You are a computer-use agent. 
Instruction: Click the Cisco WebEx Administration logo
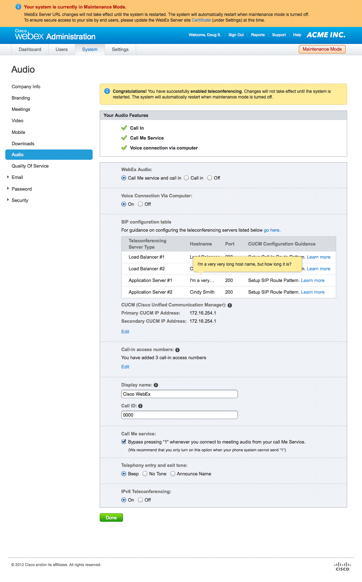coord(55,35)
